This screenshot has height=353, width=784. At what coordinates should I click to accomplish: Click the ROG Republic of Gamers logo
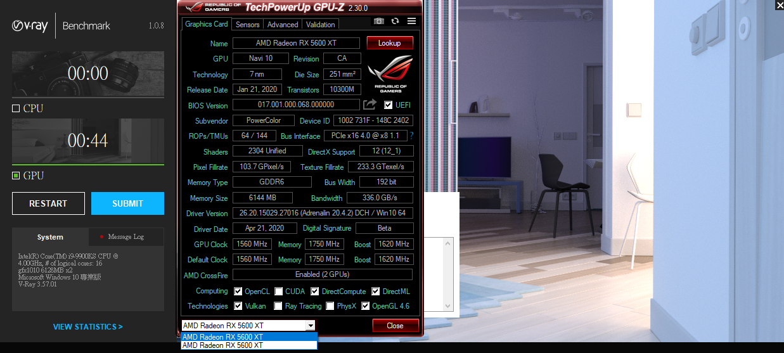pyautogui.click(x=390, y=74)
